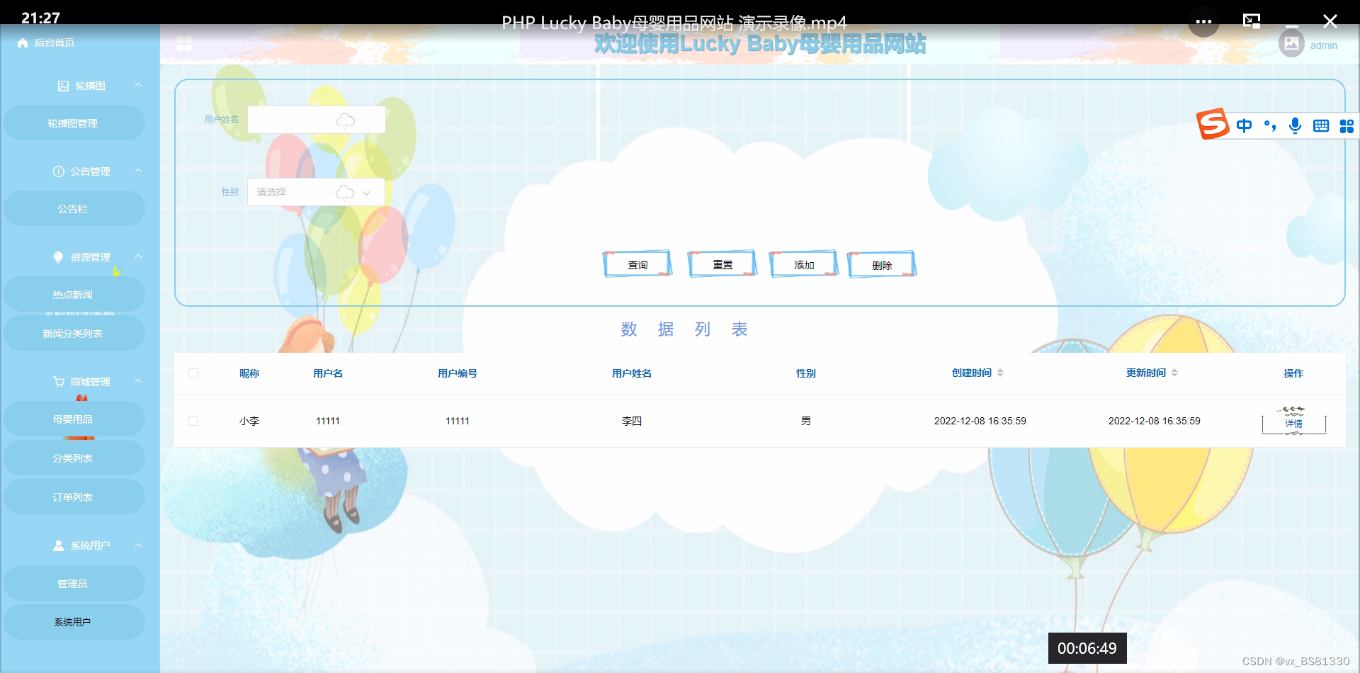The height and width of the screenshot is (673, 1360).
Task: Click into the 用户姓名 input field
Action: (316, 120)
